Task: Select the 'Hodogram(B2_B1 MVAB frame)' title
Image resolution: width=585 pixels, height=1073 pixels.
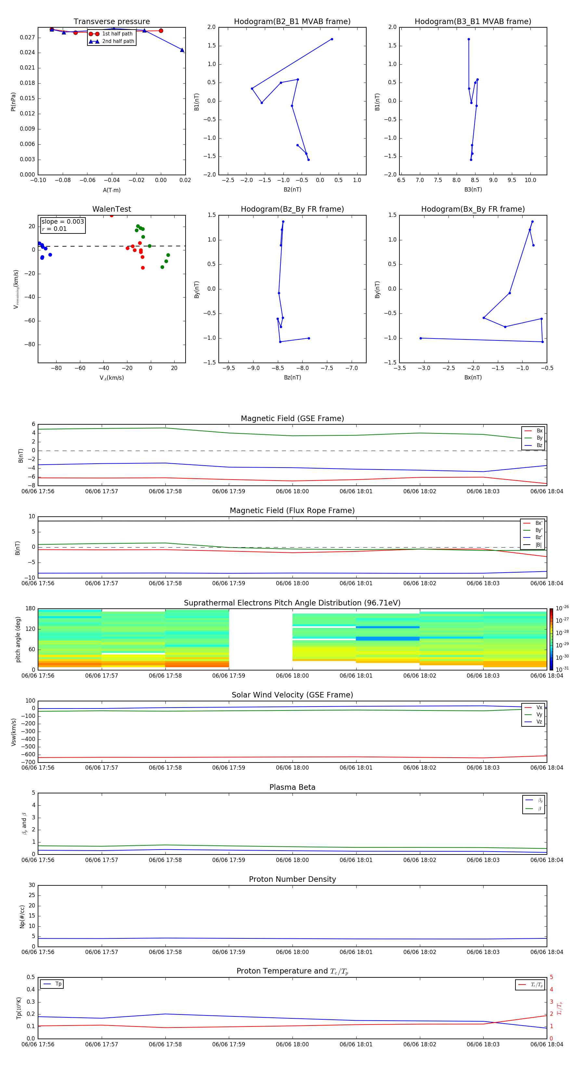Action: 292,22
